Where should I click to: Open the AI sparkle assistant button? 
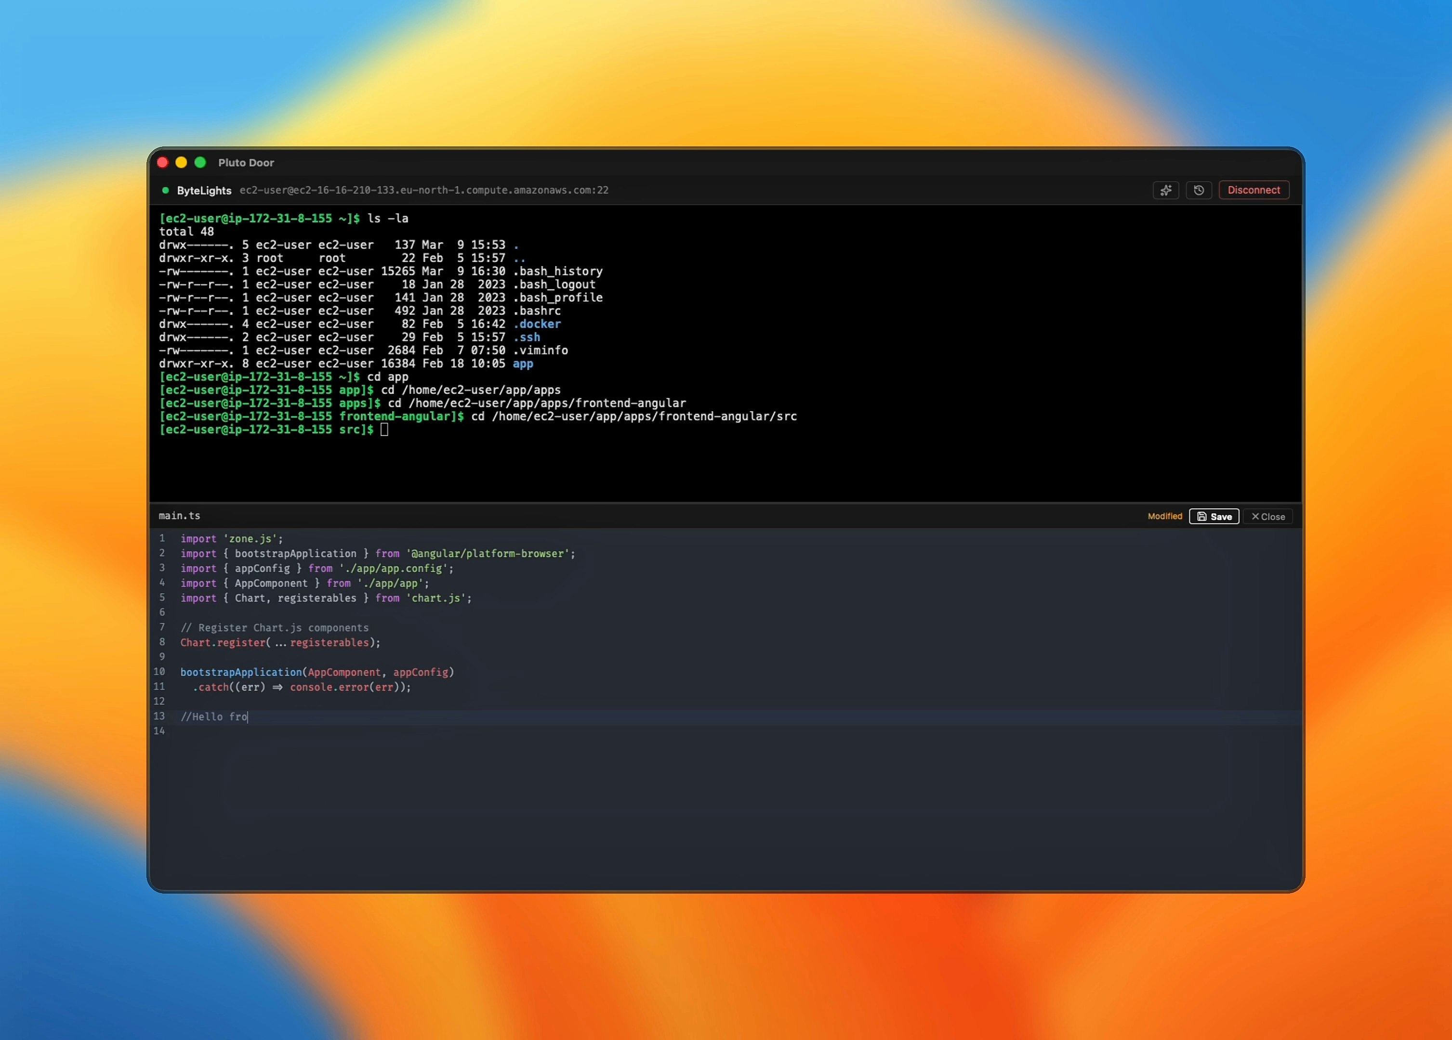pyautogui.click(x=1165, y=190)
